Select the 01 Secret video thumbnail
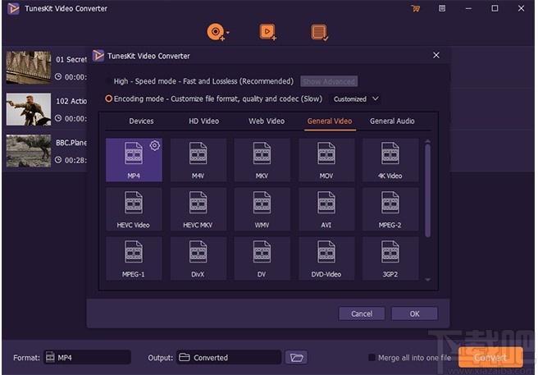Viewport: 538px width, 375px height. [x=29, y=67]
